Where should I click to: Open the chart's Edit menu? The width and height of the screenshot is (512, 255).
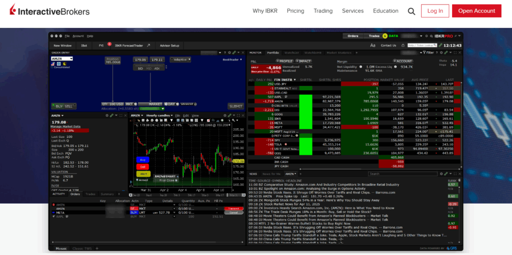point(186,115)
